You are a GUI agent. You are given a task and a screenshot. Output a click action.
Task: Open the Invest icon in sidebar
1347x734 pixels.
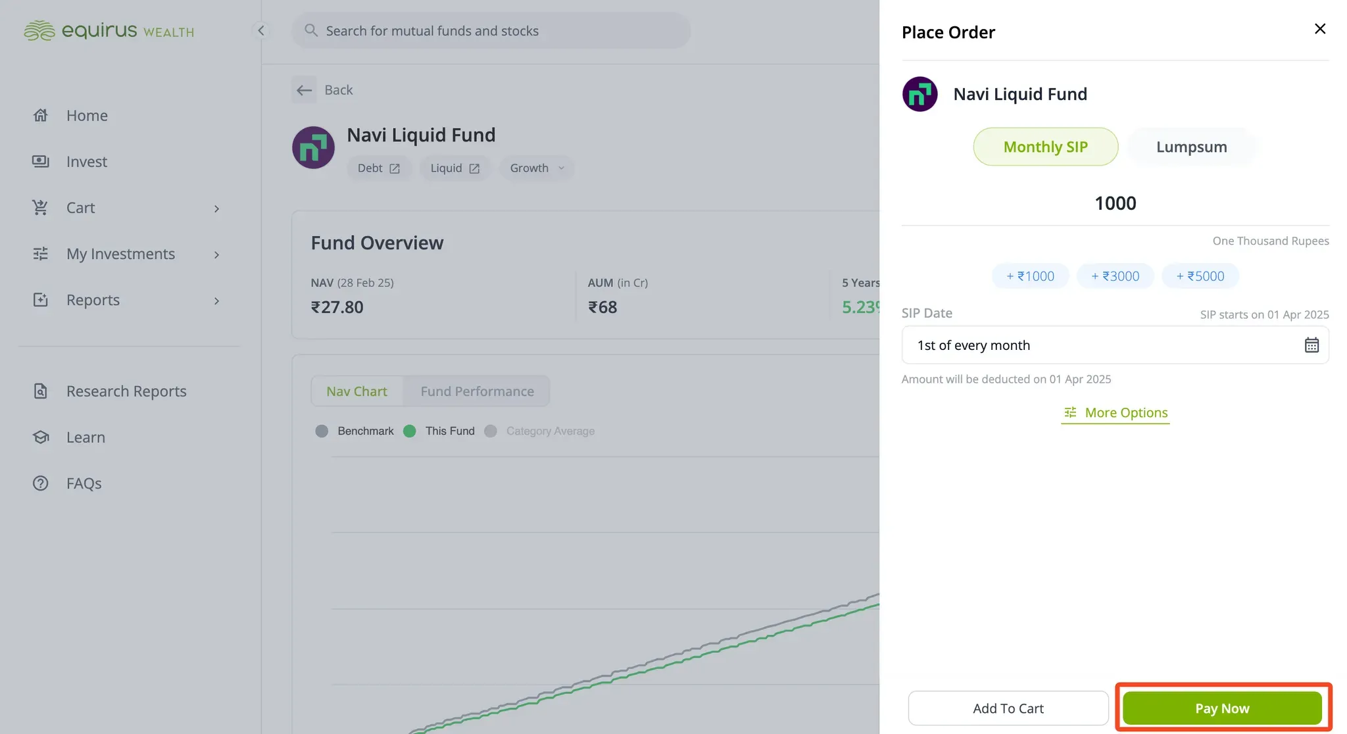point(41,161)
